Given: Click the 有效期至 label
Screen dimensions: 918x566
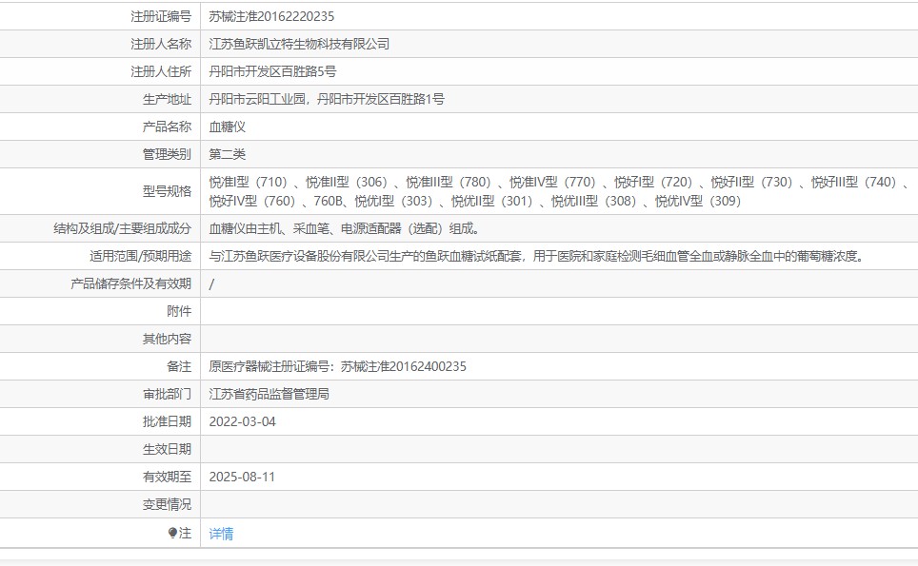Looking at the screenshot, I should [x=167, y=477].
